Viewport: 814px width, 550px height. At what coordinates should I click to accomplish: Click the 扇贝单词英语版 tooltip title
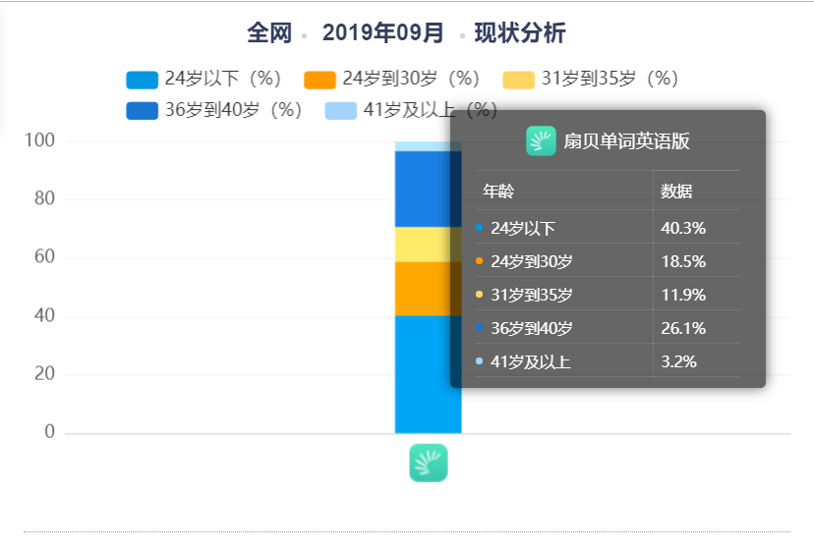pyautogui.click(x=626, y=141)
